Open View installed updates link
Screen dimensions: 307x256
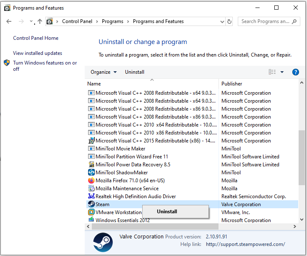37,53
